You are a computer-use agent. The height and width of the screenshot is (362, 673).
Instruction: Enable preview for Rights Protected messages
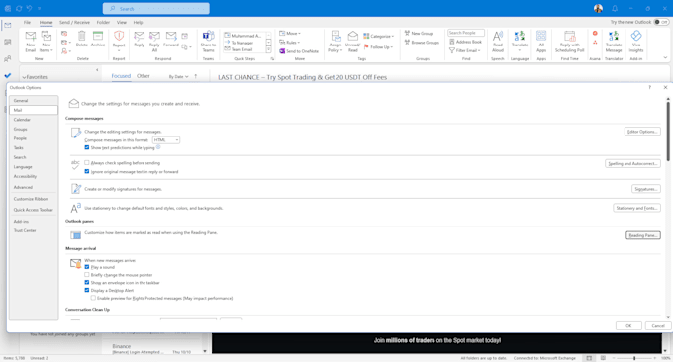[93, 298]
